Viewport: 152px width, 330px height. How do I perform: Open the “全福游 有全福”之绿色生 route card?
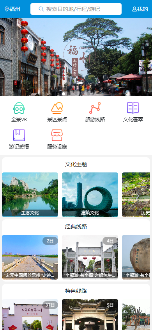(x=90, y=257)
